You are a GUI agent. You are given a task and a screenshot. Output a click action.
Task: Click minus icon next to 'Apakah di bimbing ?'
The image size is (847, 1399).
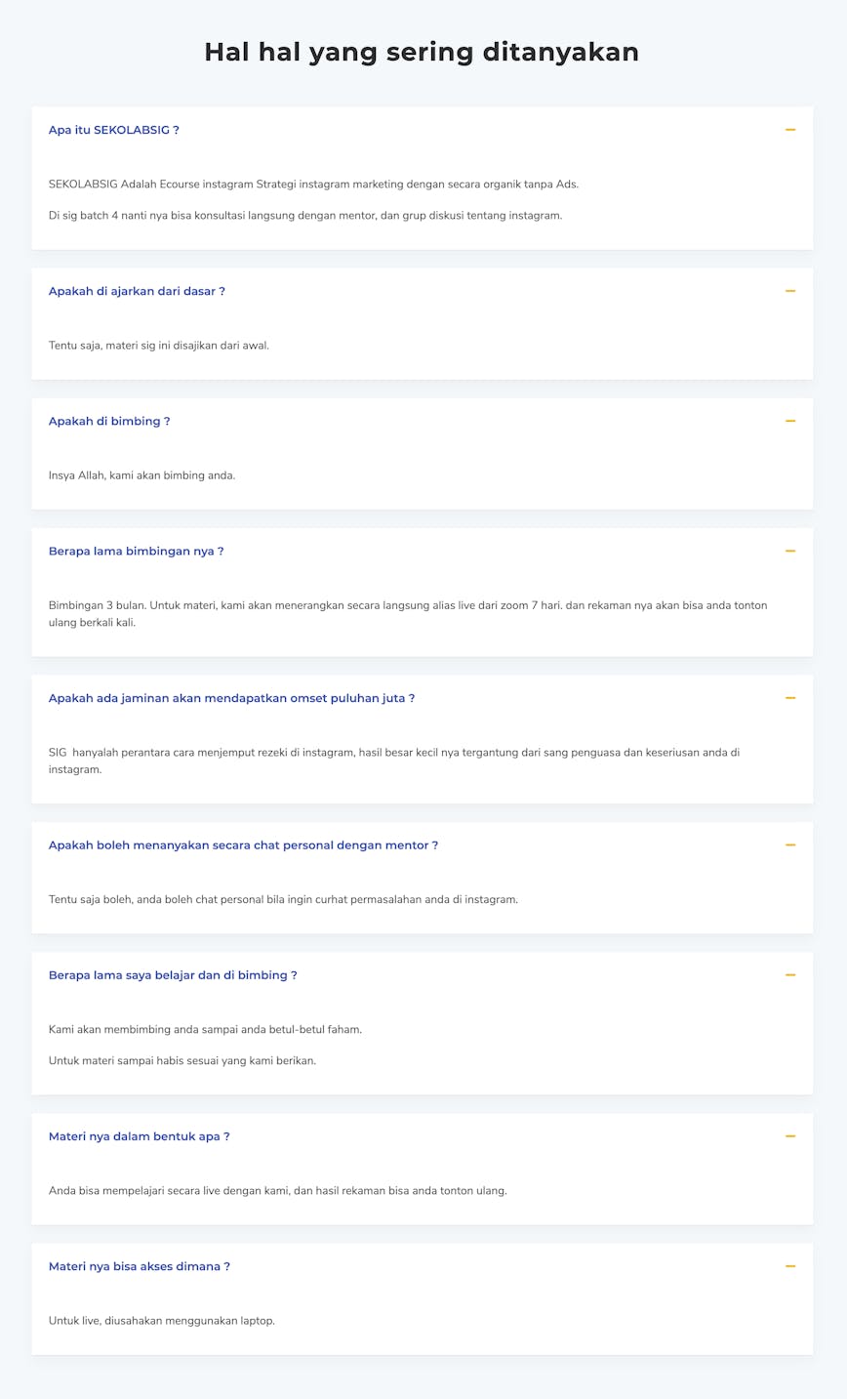(790, 421)
